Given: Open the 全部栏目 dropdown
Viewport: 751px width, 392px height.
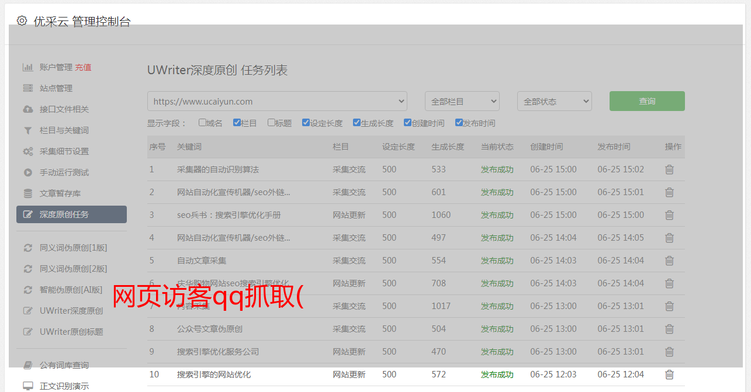Looking at the screenshot, I should 462,101.
